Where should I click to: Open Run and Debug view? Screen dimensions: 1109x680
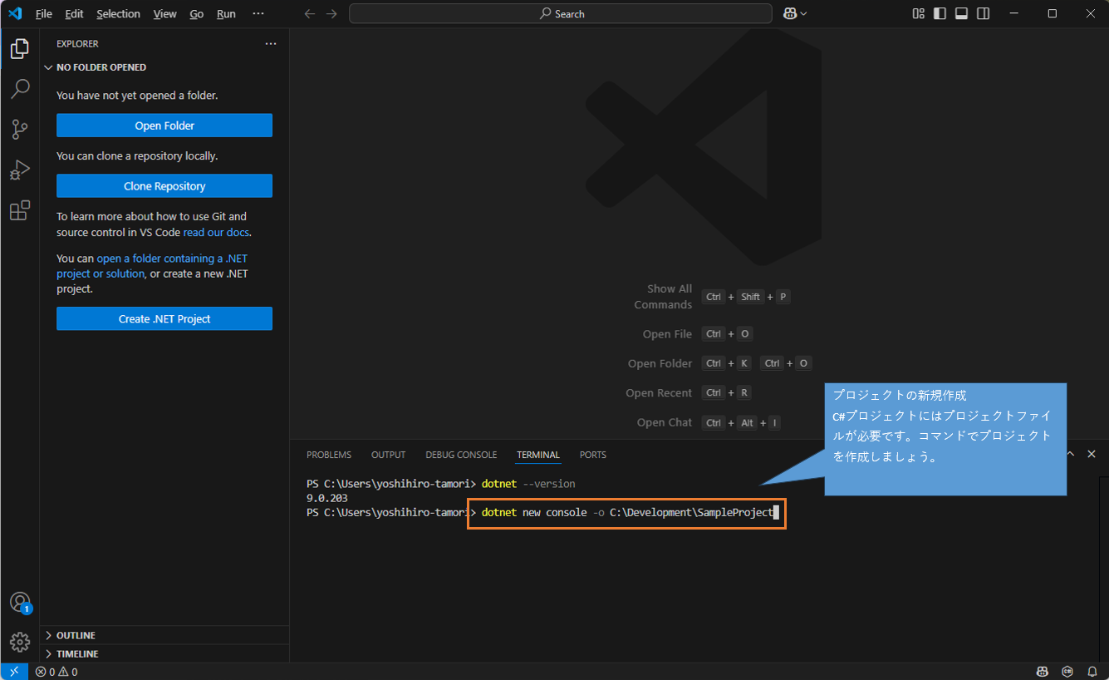pos(20,170)
